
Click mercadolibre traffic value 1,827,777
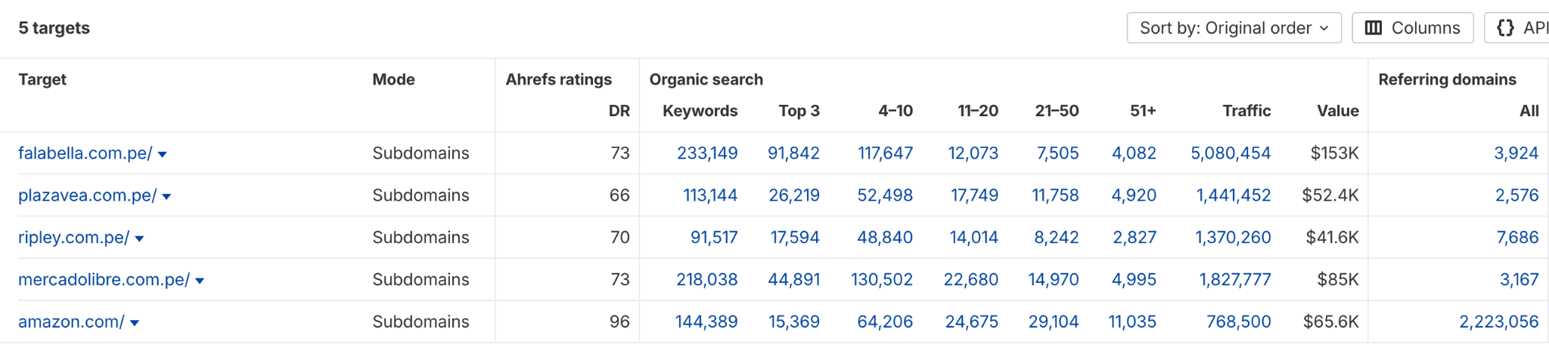click(x=1235, y=280)
